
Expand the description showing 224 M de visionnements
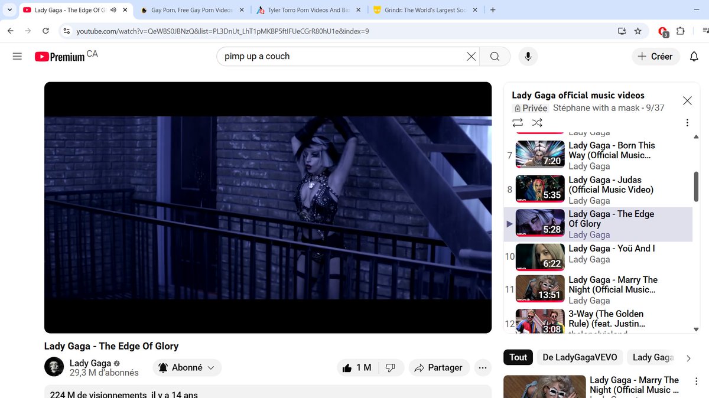point(268,392)
